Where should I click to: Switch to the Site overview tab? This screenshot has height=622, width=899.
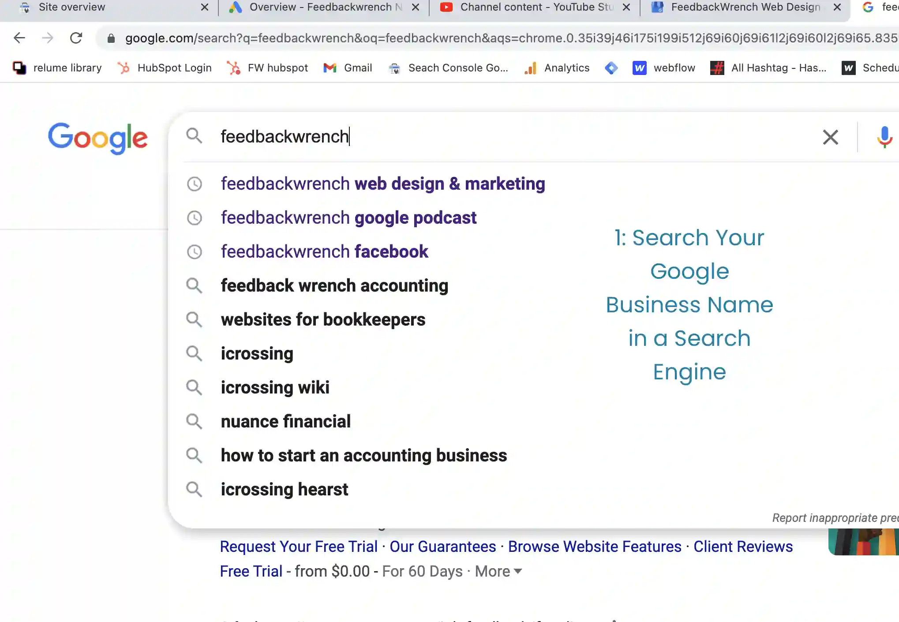click(x=72, y=7)
